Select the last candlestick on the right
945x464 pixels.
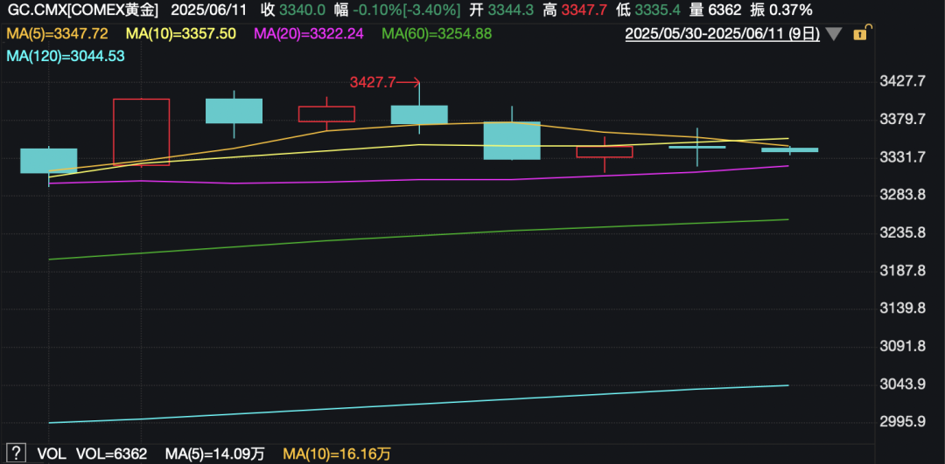click(x=789, y=150)
